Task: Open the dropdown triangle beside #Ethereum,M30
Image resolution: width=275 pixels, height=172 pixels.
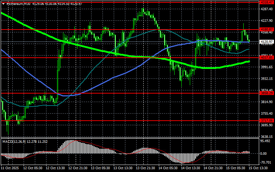Action: 3,3
